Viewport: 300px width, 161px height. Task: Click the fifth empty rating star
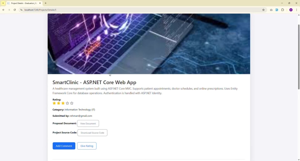[72, 103]
